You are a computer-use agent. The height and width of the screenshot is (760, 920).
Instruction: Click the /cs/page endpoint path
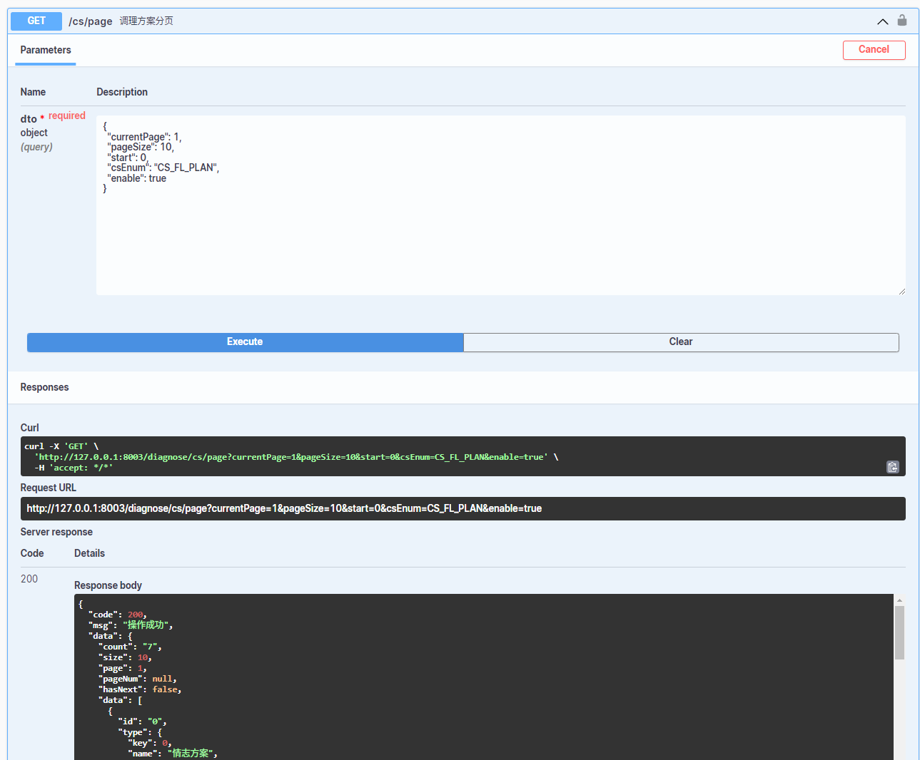[x=91, y=21]
